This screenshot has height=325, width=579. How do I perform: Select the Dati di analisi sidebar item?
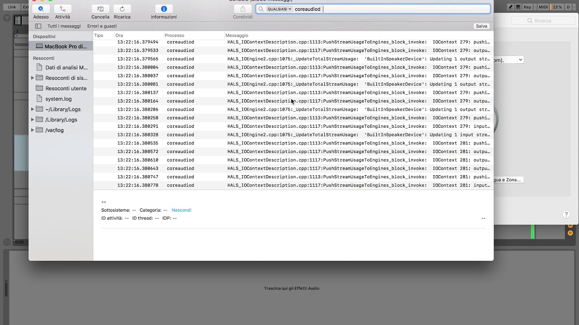(x=61, y=67)
